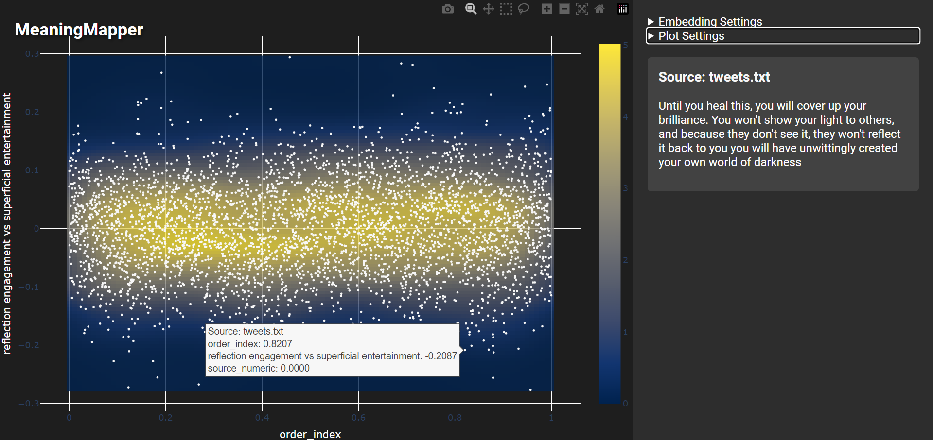Click the colorbar tick label 4
The height and width of the screenshot is (440, 933).
tap(626, 117)
